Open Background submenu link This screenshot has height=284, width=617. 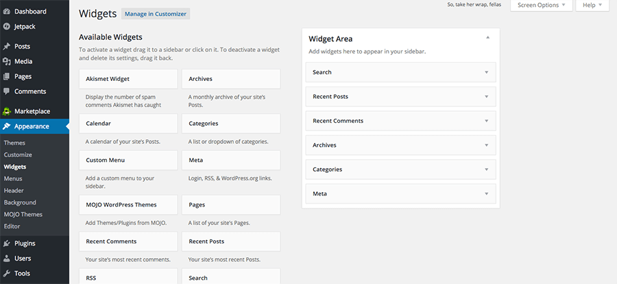[20, 202]
